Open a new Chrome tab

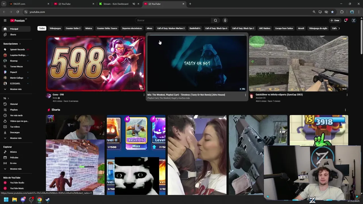pos(190,4)
